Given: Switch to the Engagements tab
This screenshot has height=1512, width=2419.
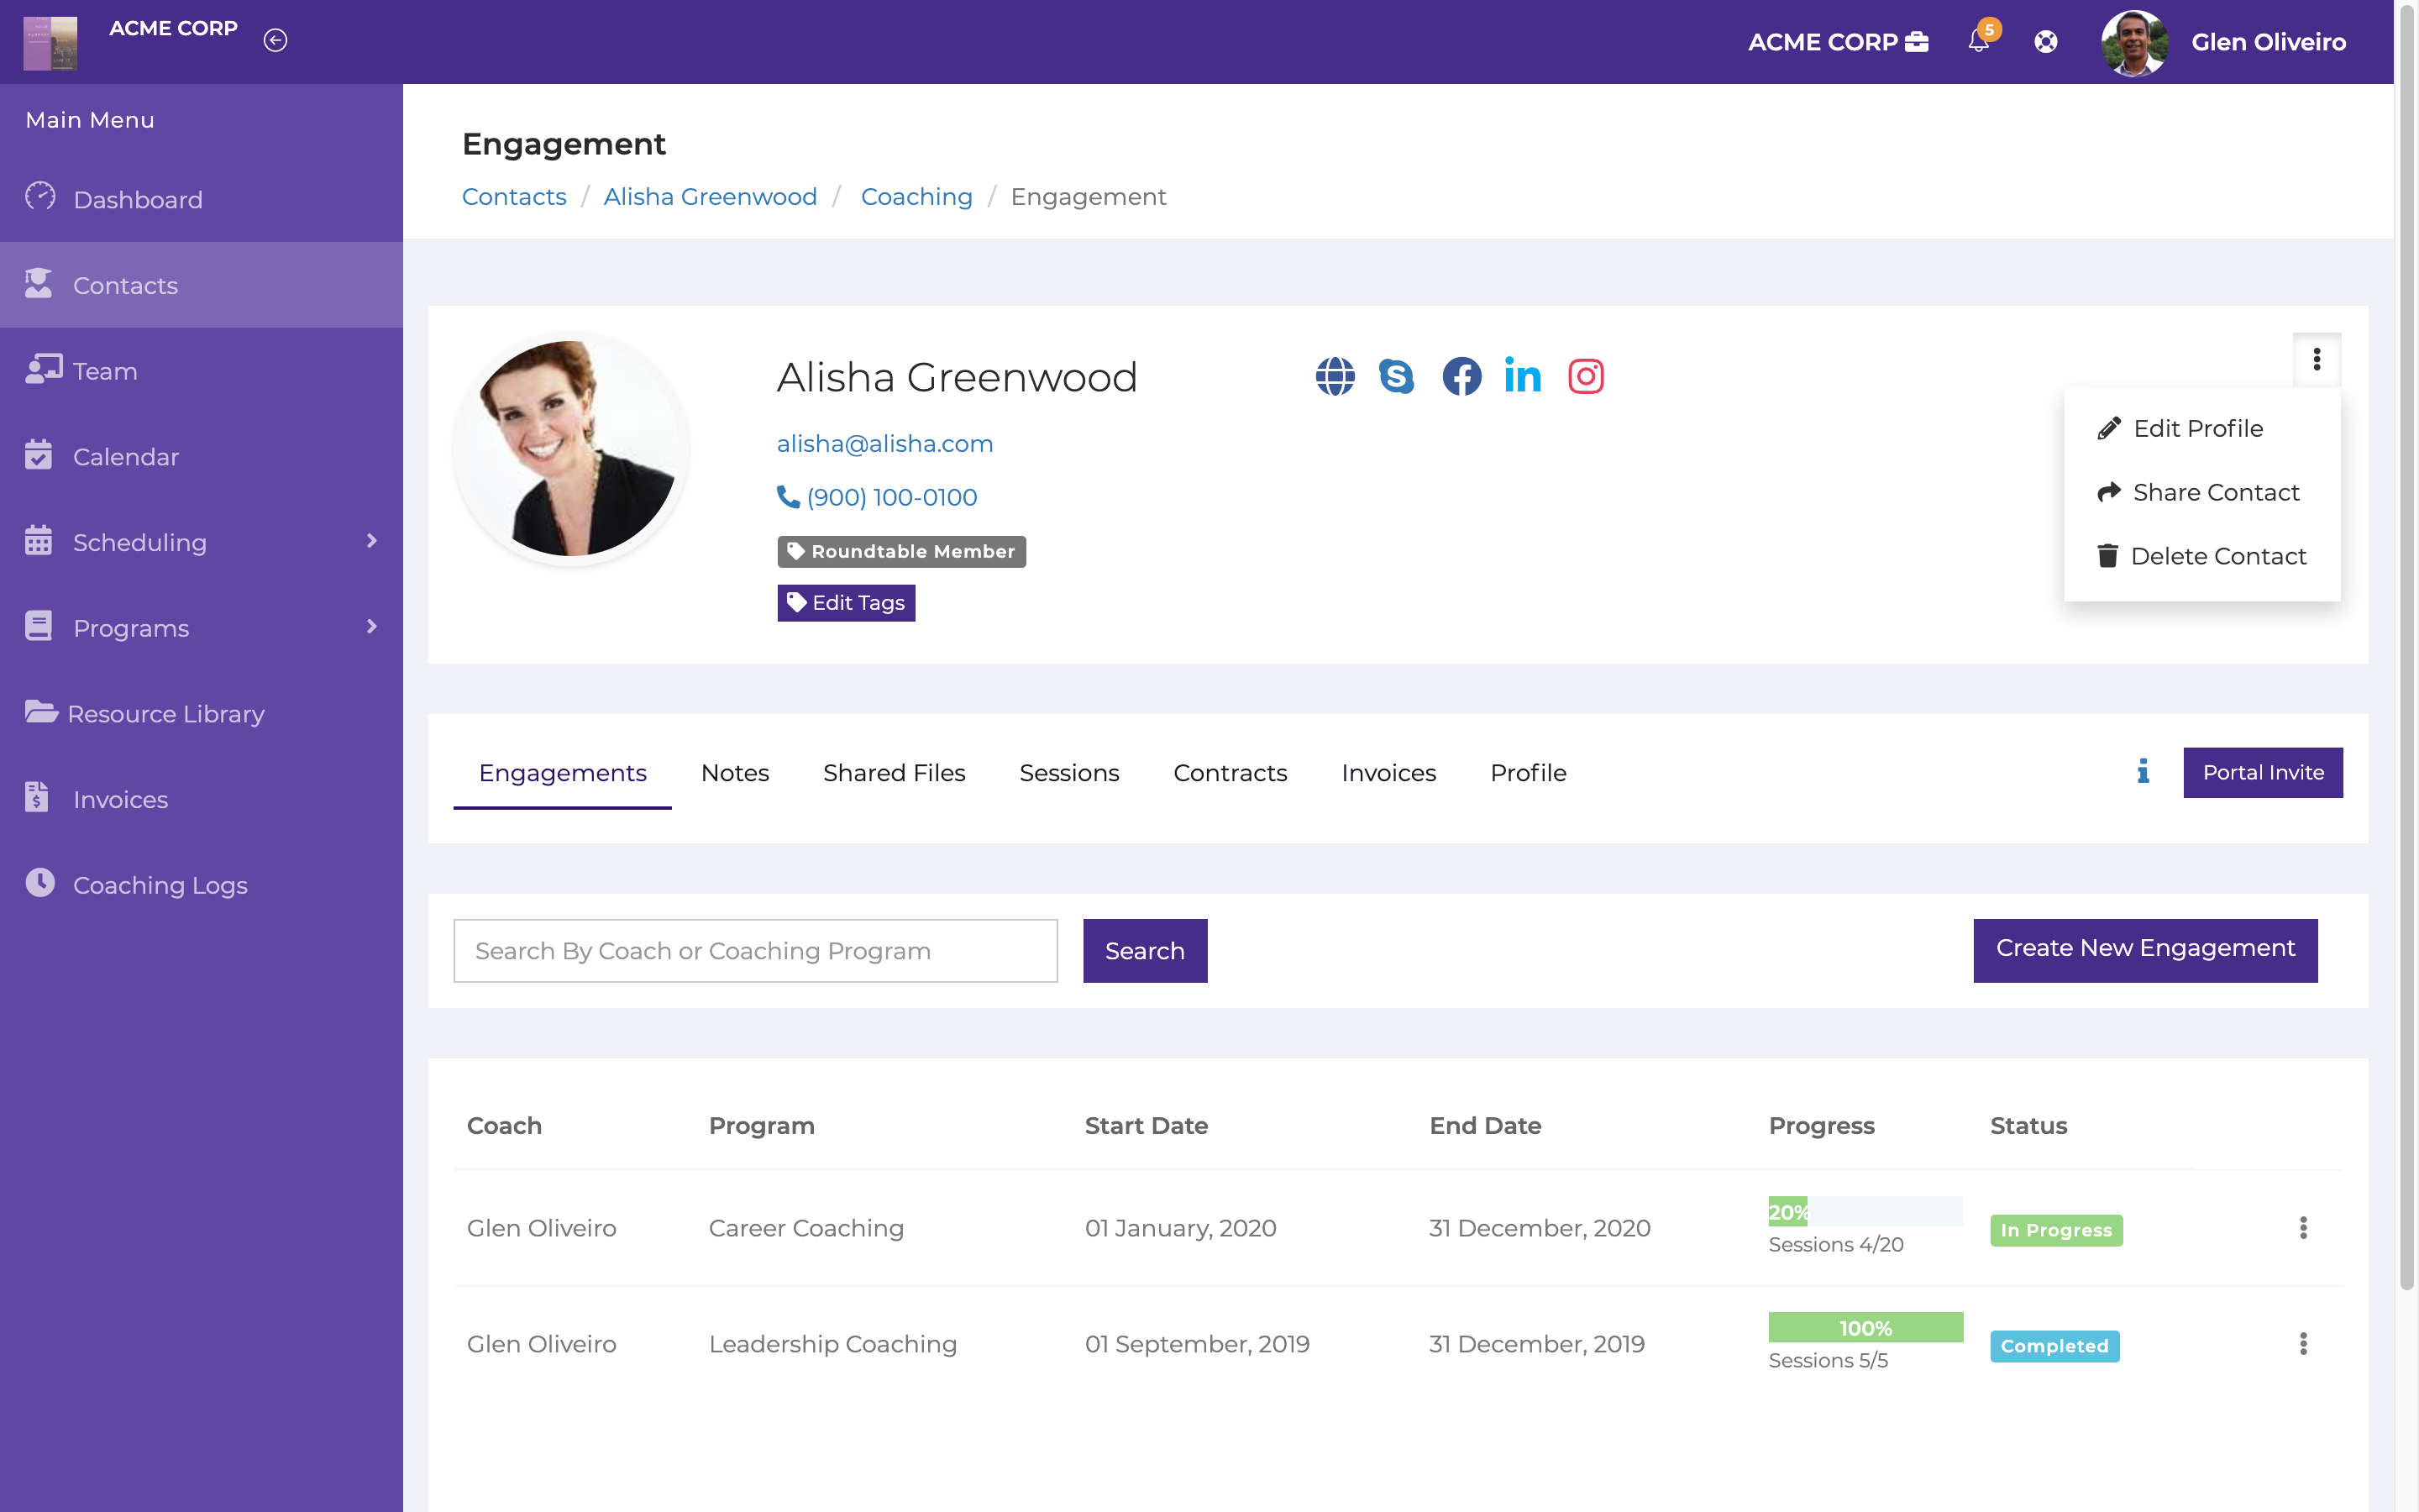Looking at the screenshot, I should (563, 773).
